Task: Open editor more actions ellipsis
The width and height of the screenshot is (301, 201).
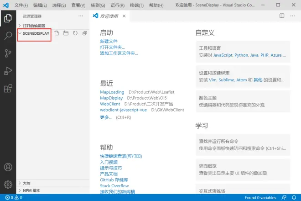Action: pos(292,16)
